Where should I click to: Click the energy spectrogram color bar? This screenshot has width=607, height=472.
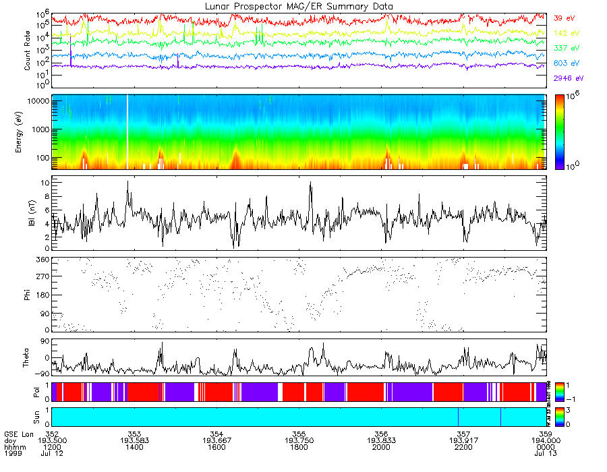[559, 132]
